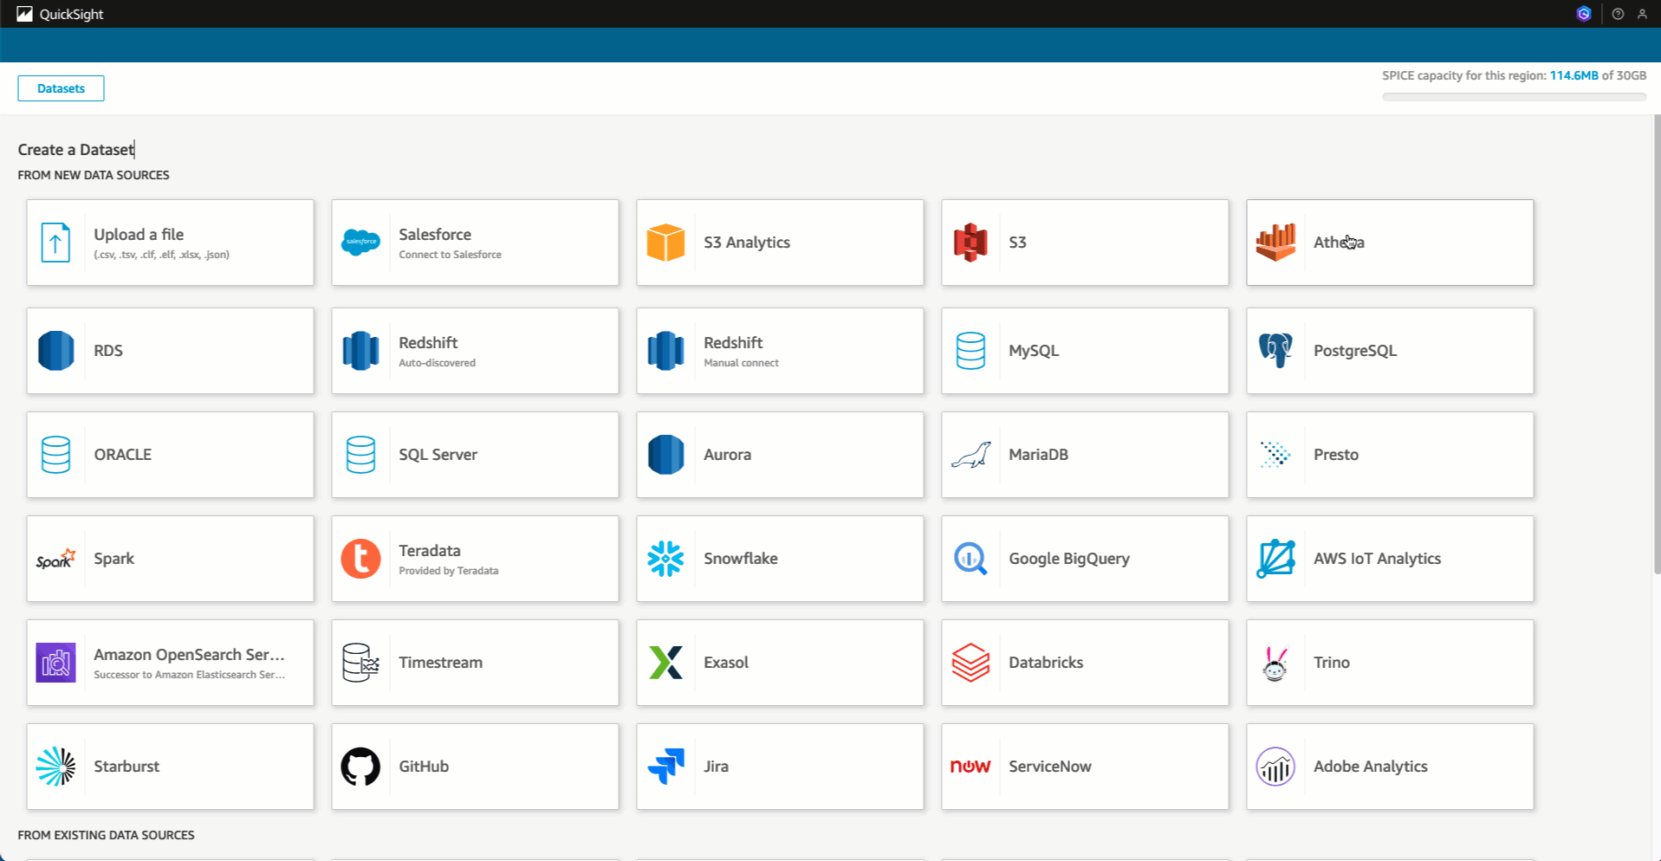Click the Exasol label
1661x861 pixels.
tap(726, 663)
